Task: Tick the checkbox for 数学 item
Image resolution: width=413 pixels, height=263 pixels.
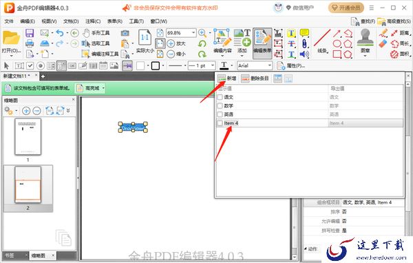Action: (220, 106)
